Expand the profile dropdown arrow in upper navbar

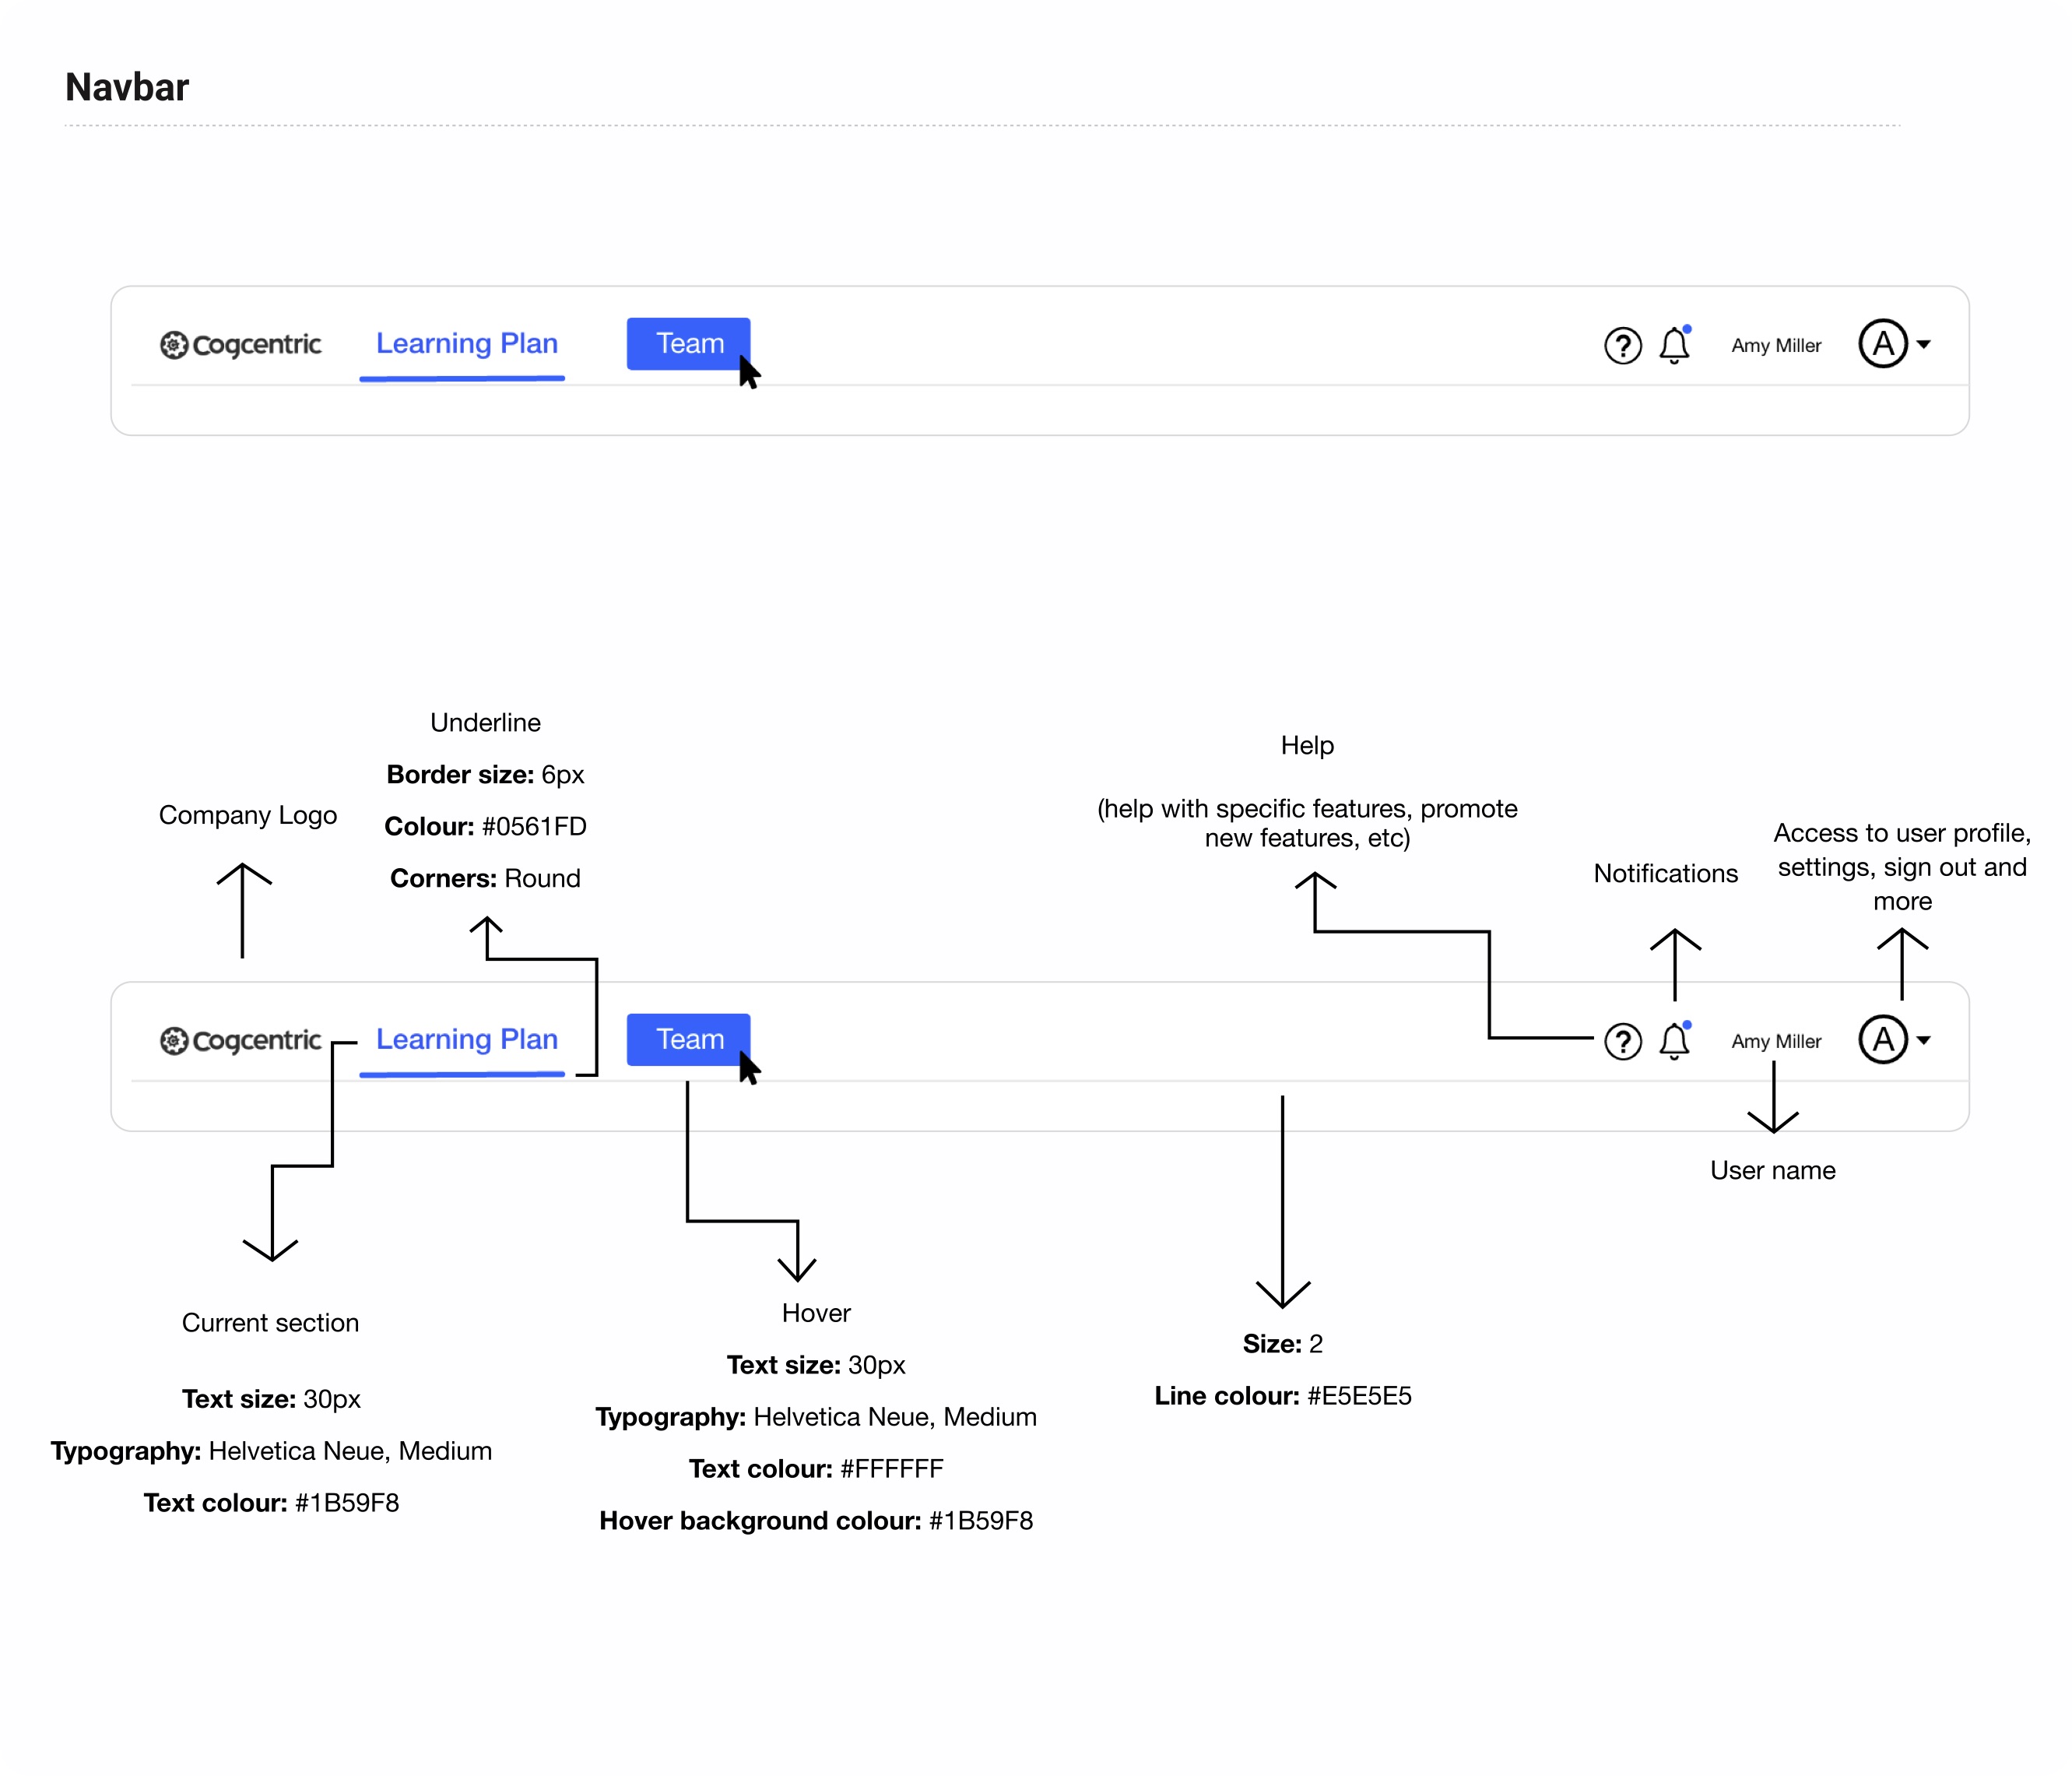(x=1923, y=344)
